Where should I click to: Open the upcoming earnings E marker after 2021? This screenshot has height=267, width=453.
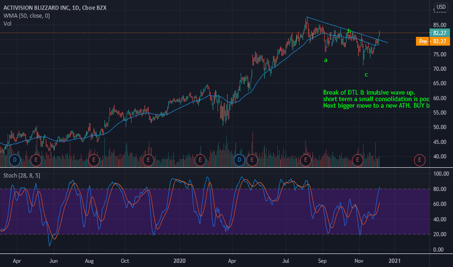pyautogui.click(x=419, y=160)
